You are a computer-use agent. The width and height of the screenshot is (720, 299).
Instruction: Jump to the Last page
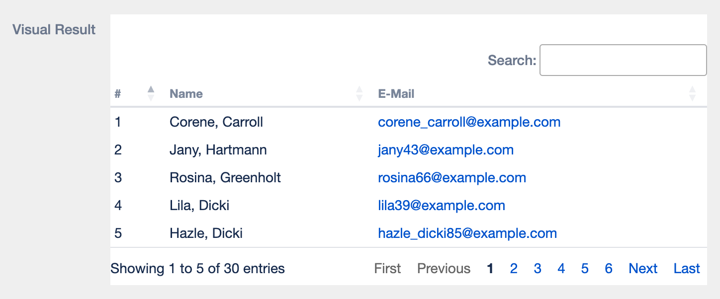pos(687,269)
